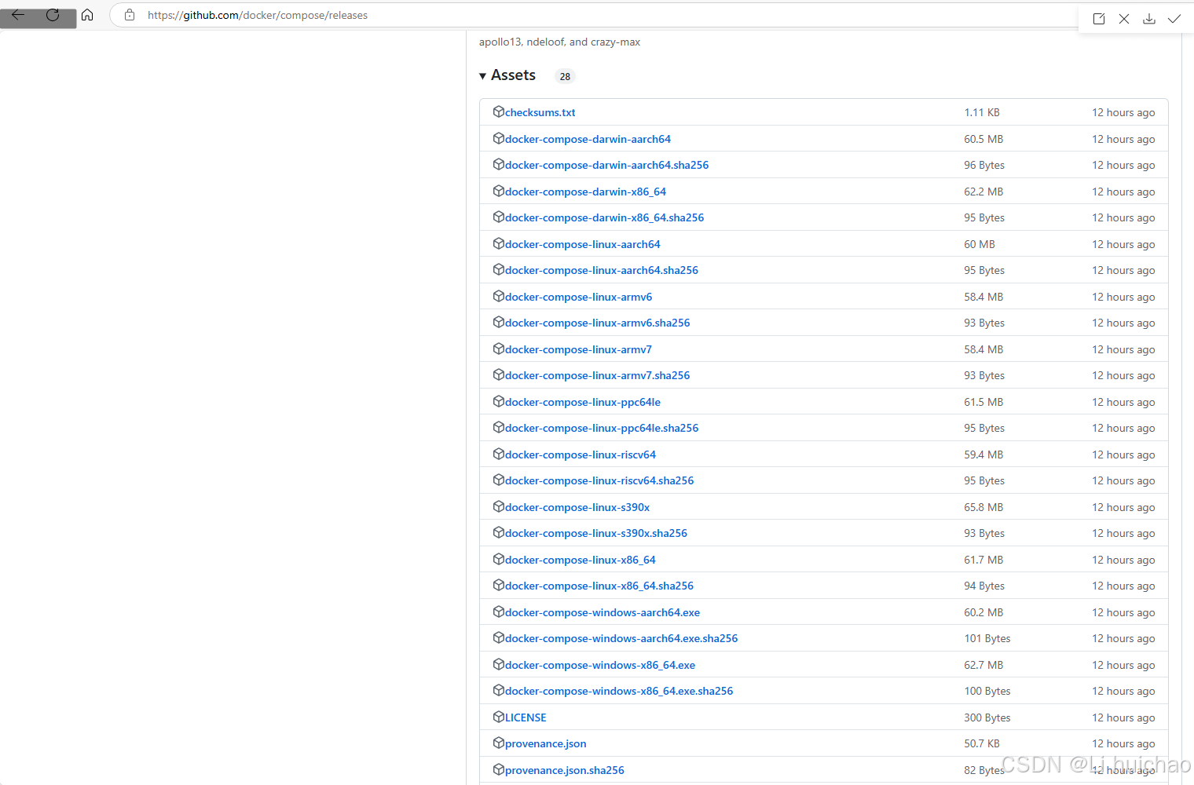This screenshot has height=785, width=1194.
Task: Click package icon beside docker-compose-linux-armv6
Action: pyautogui.click(x=498, y=296)
